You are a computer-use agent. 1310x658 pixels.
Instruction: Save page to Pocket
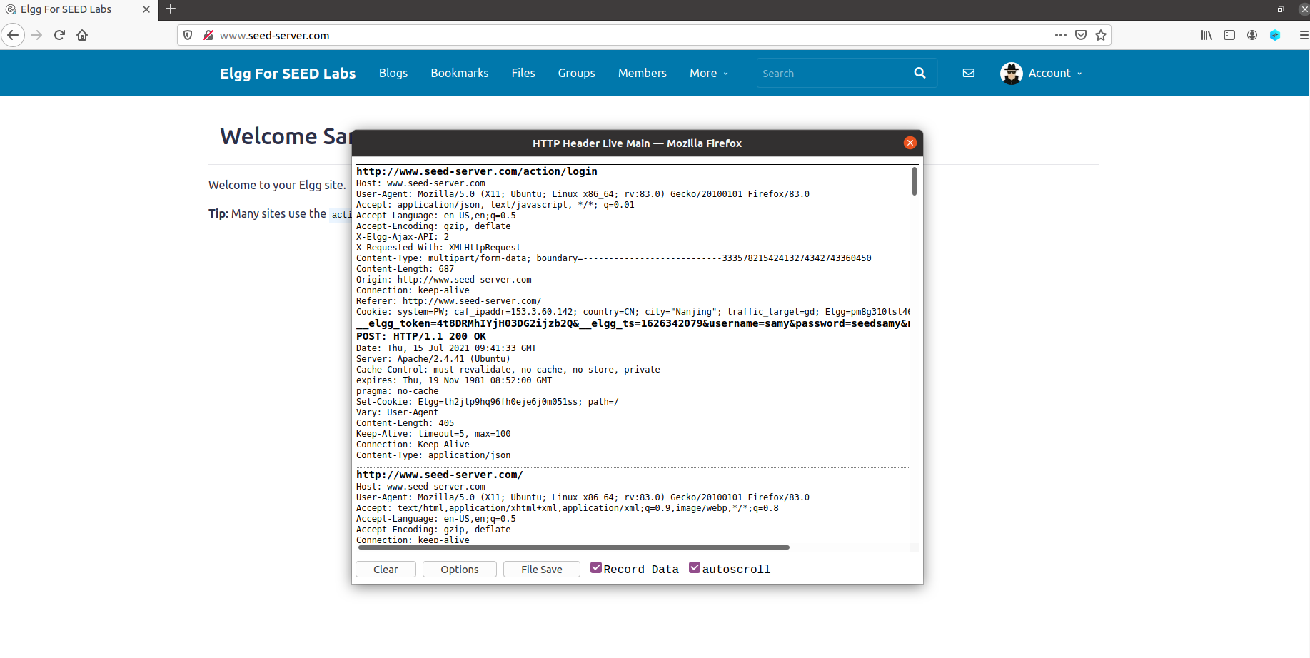pyautogui.click(x=1081, y=35)
